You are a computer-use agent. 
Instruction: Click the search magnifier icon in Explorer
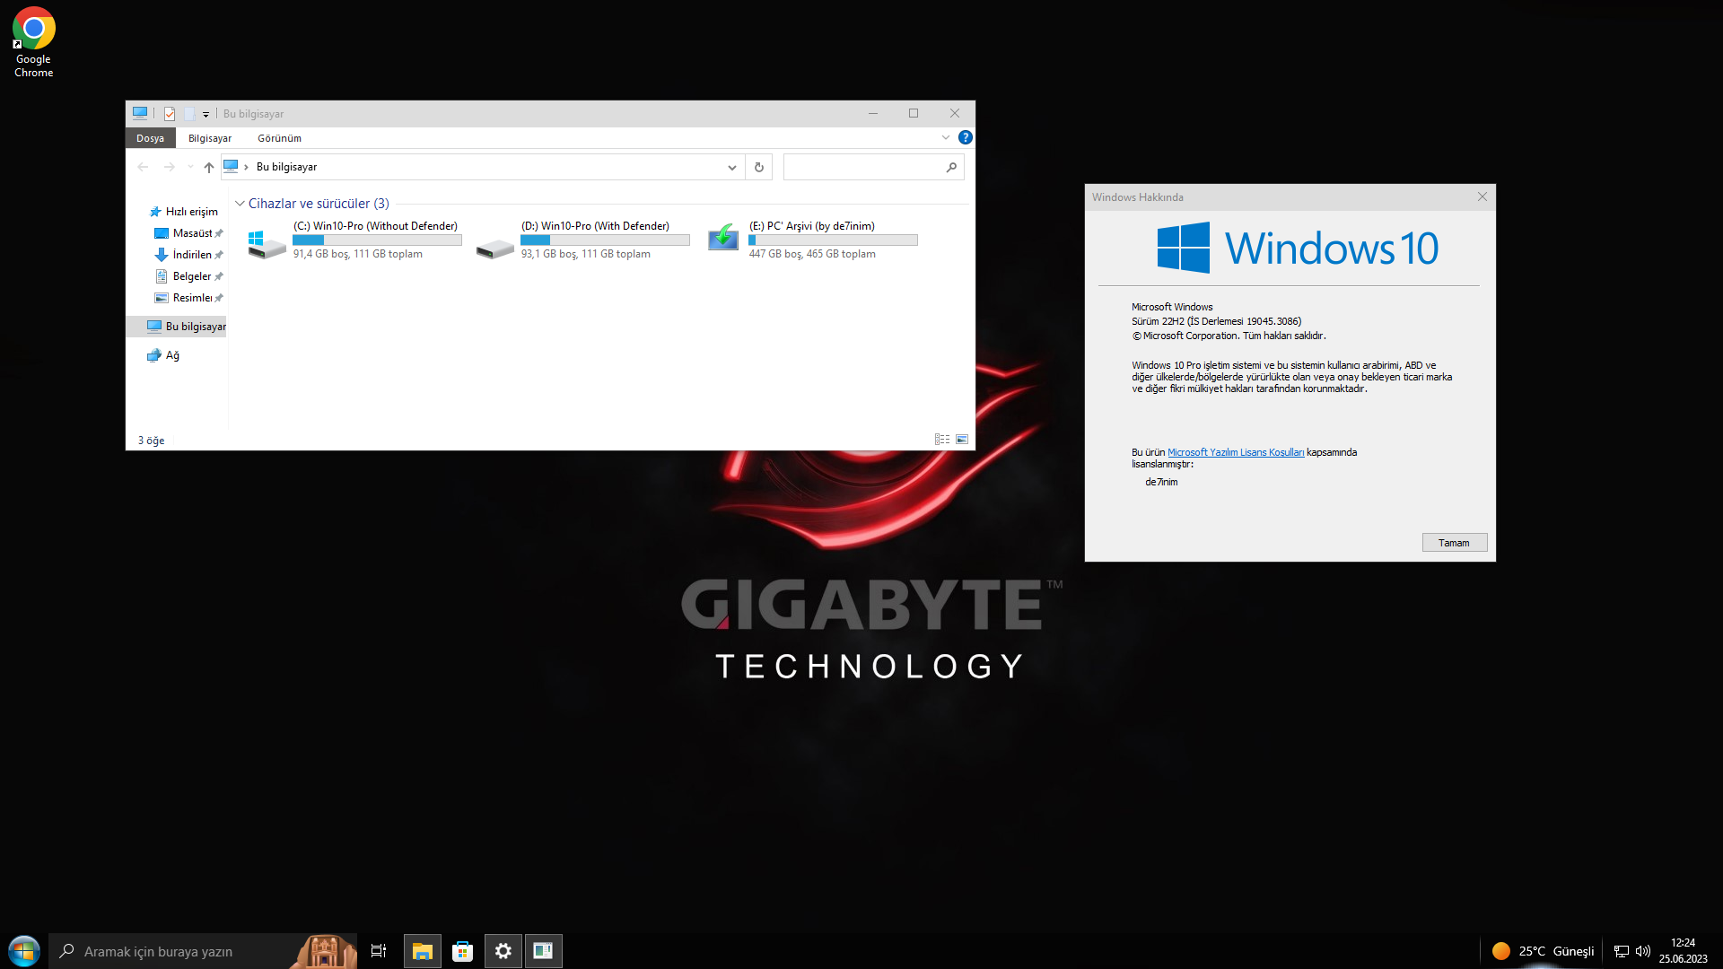[951, 167]
